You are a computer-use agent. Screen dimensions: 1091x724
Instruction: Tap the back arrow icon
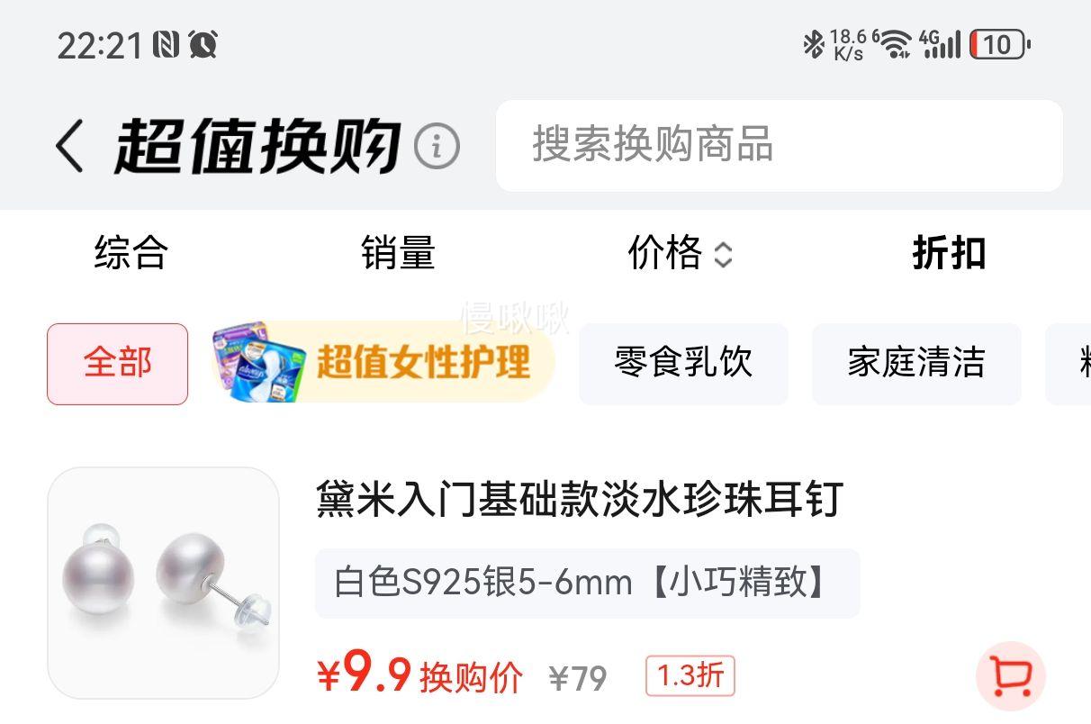coord(69,146)
